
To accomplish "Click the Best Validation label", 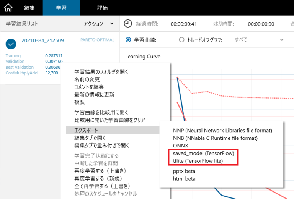I will (x=20, y=67).
